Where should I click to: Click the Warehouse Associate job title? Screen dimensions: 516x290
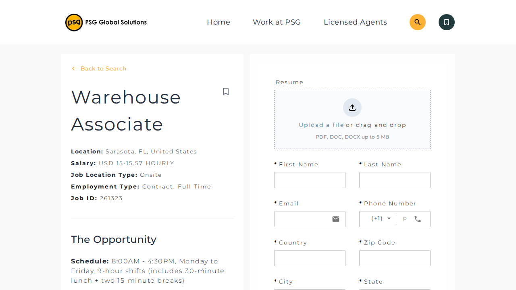coord(126,111)
